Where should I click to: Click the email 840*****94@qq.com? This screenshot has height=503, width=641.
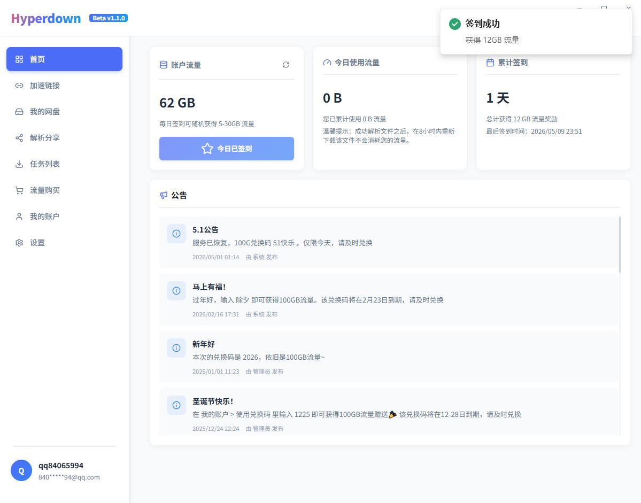click(69, 477)
